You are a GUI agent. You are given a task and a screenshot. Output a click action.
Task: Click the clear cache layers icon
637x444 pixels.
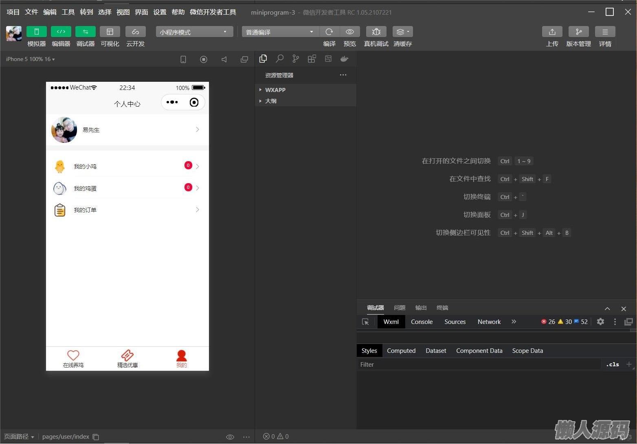402,32
